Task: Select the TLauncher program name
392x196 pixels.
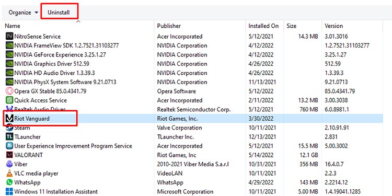Action: coord(27,137)
